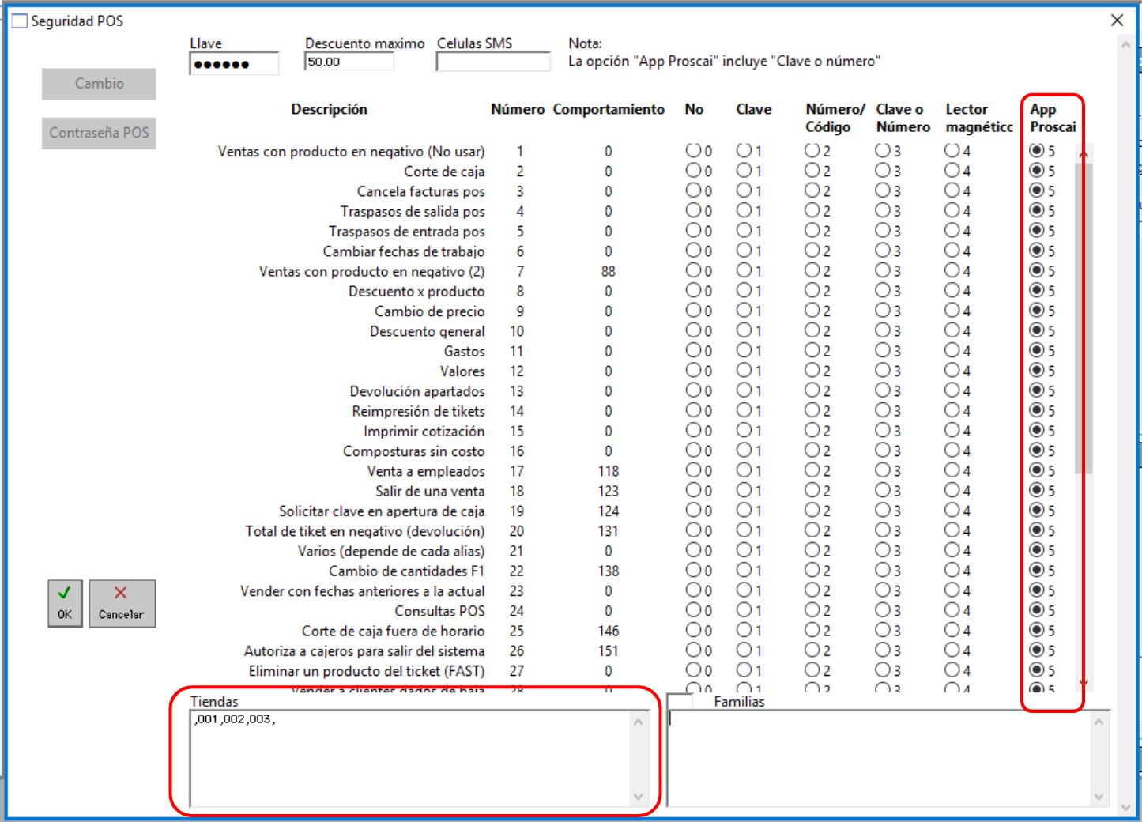Viewport: 1142px width, 822px height.
Task: Confirm with the green checkmark OK button
Action: 65,604
